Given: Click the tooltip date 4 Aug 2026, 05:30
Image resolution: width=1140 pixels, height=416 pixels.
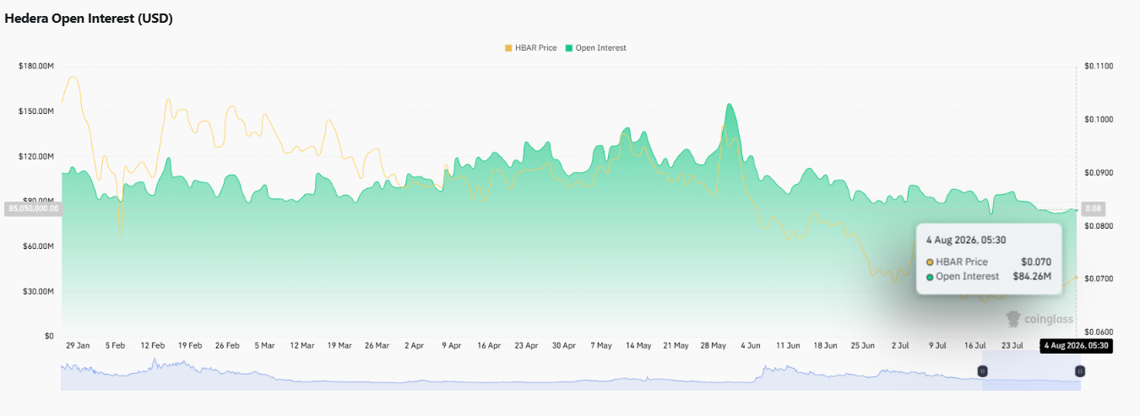Looking at the screenshot, I should 966,240.
